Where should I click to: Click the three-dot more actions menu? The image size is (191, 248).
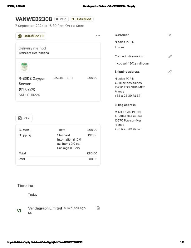coord(98,36)
